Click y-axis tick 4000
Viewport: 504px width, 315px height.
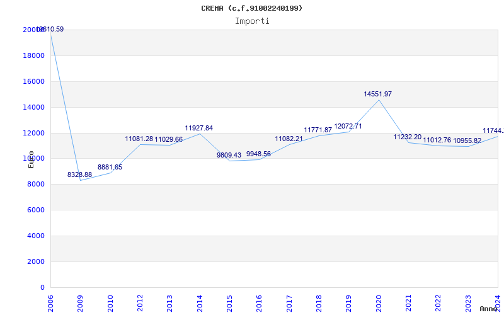[35, 236]
